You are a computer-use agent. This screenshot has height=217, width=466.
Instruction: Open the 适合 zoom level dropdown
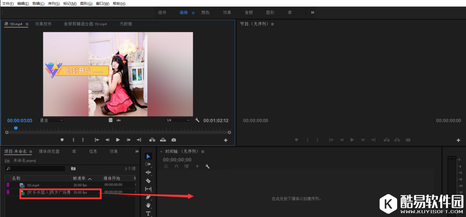(51, 120)
